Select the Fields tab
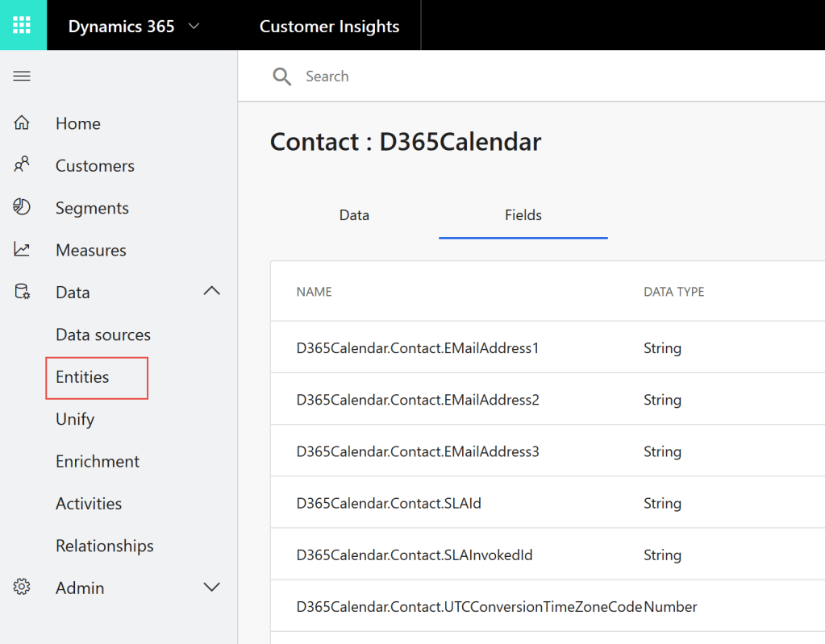Image resolution: width=825 pixels, height=644 pixels. click(523, 215)
